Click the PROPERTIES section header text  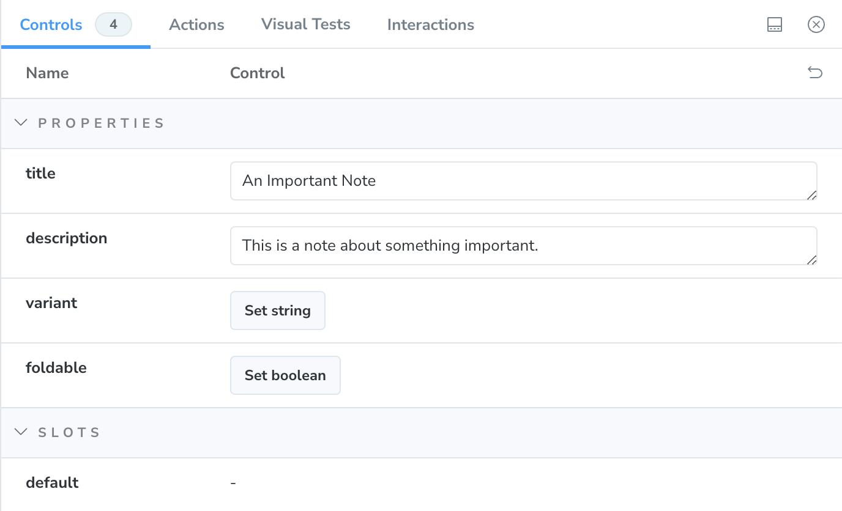coord(101,123)
